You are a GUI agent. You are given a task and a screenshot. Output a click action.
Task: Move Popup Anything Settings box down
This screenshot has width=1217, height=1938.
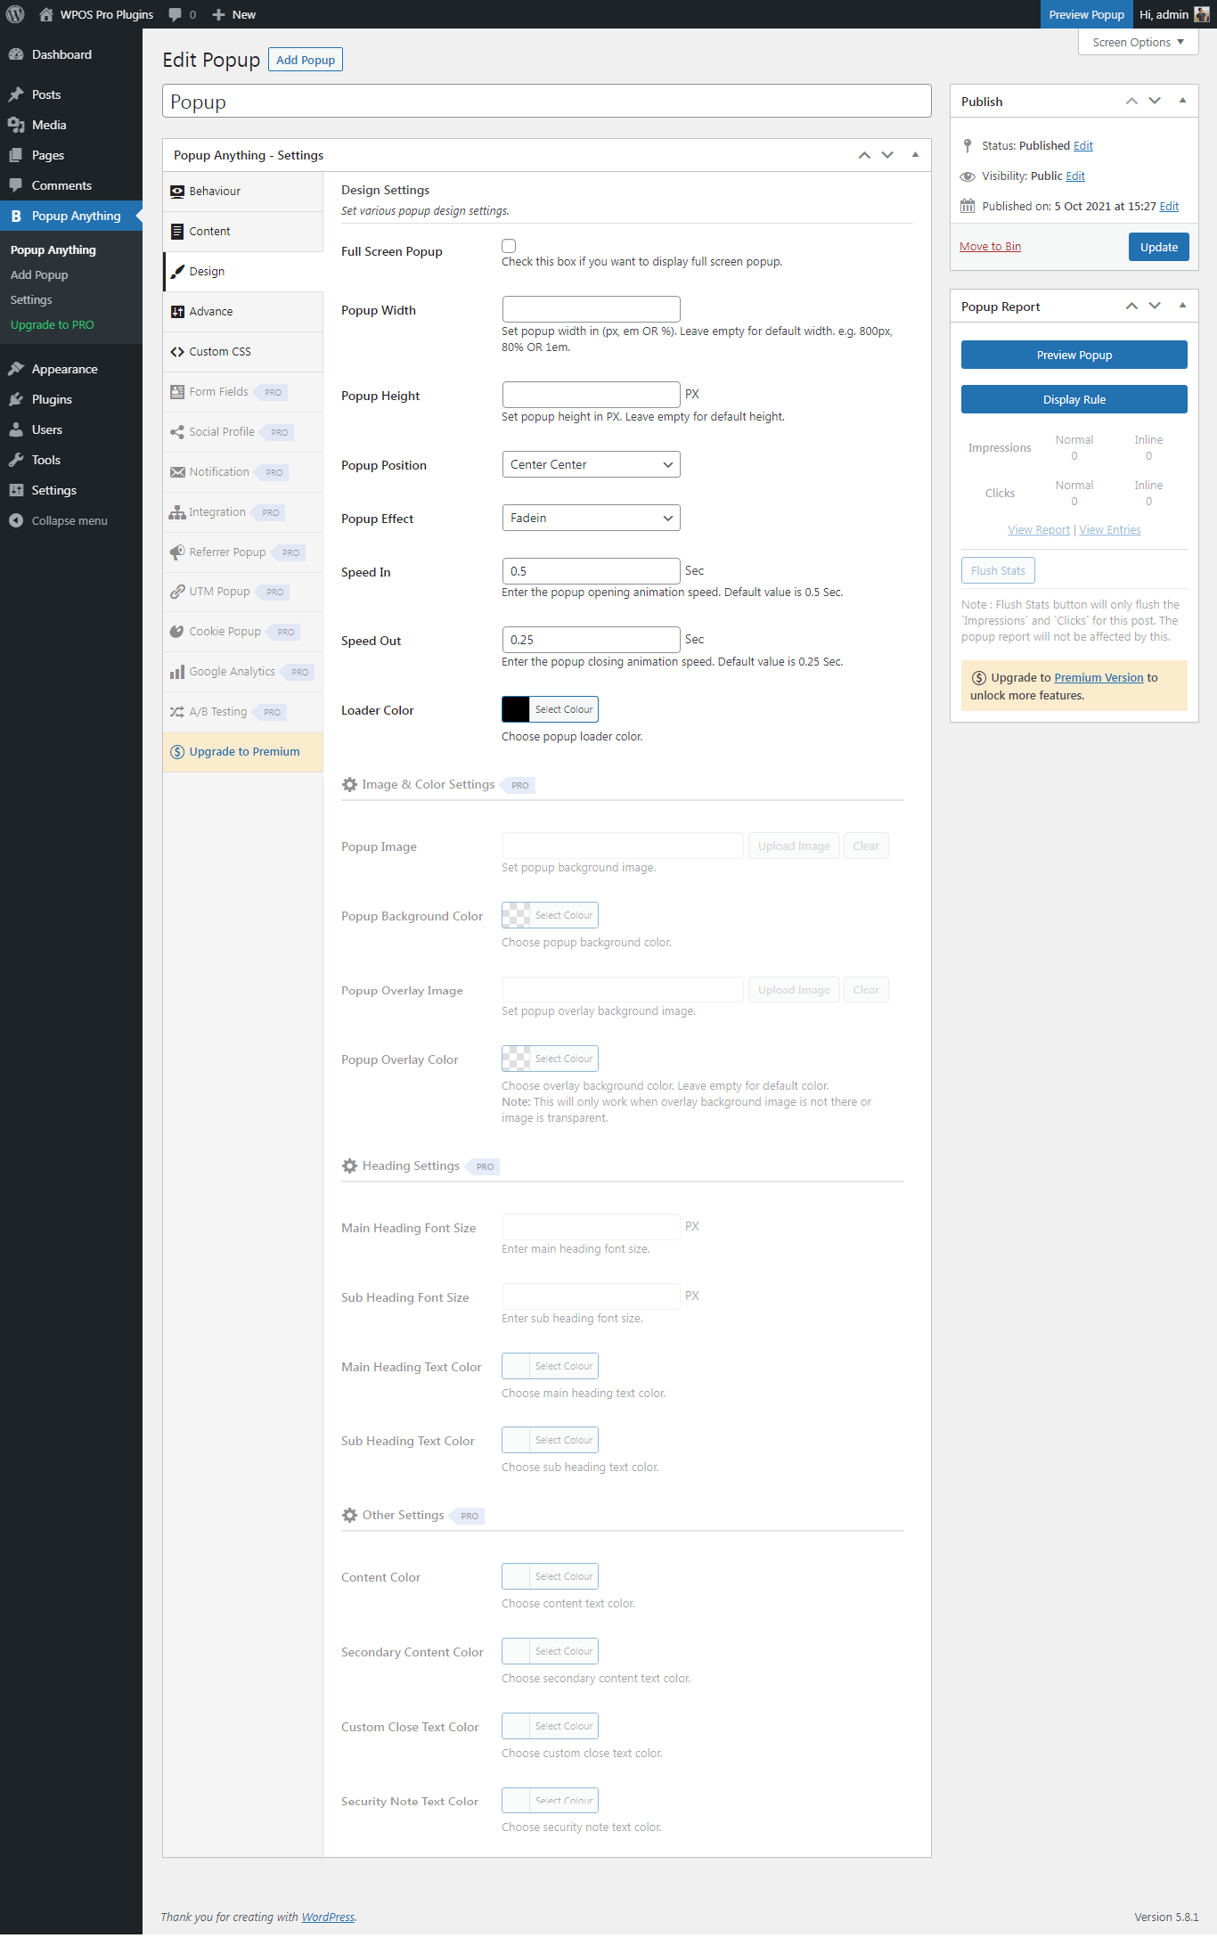pyautogui.click(x=887, y=155)
